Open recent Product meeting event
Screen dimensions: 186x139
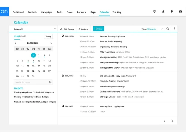35,102
